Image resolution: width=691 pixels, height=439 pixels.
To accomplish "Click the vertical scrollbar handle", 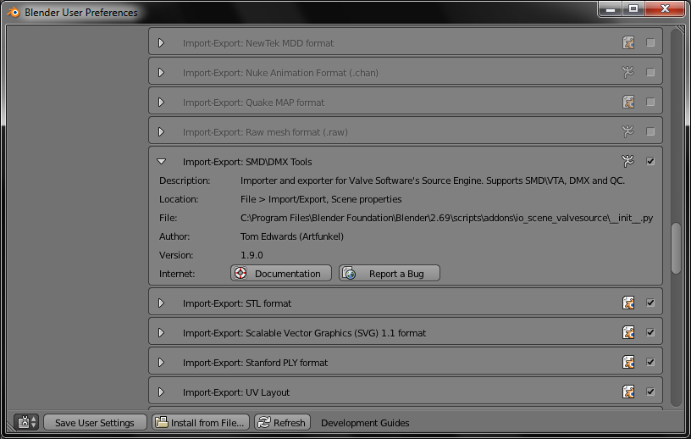I will (676, 247).
